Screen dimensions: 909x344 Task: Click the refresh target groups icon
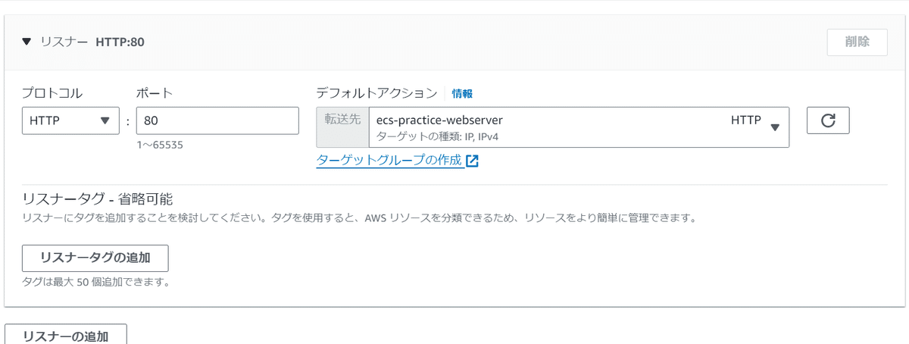[828, 120]
